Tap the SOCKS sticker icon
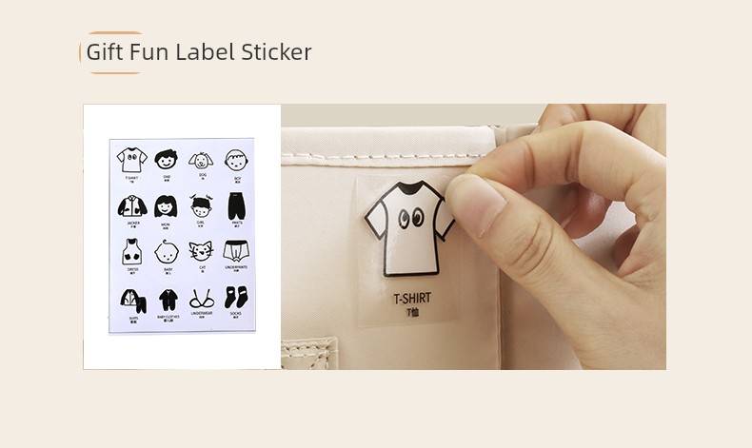 point(236,297)
